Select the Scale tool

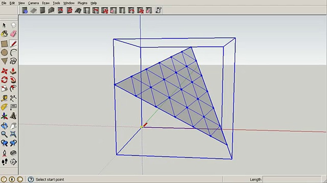[4, 88]
